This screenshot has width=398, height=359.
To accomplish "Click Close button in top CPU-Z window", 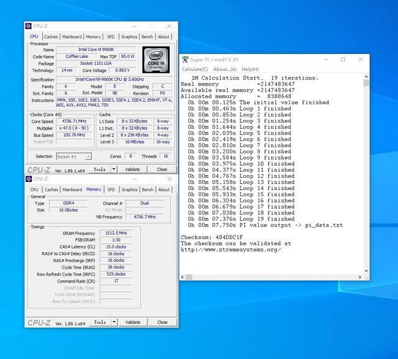I will pos(162,170).
